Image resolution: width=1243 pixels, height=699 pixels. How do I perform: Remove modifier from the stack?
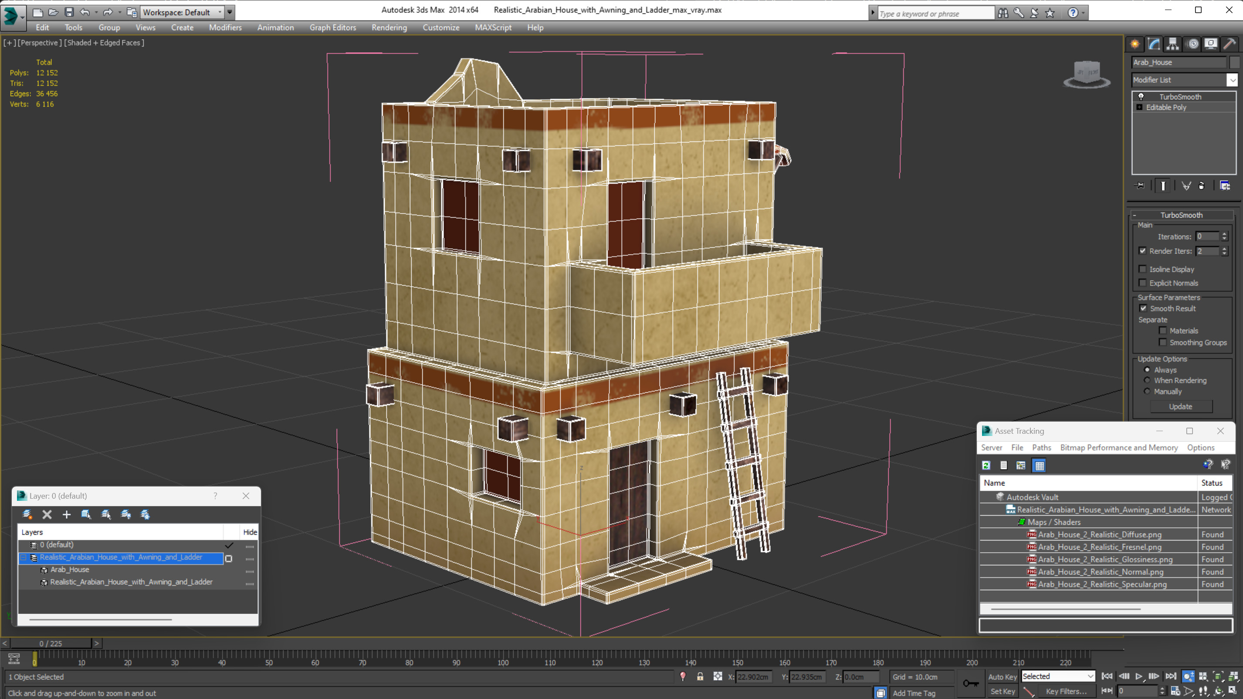pyautogui.click(x=1202, y=186)
